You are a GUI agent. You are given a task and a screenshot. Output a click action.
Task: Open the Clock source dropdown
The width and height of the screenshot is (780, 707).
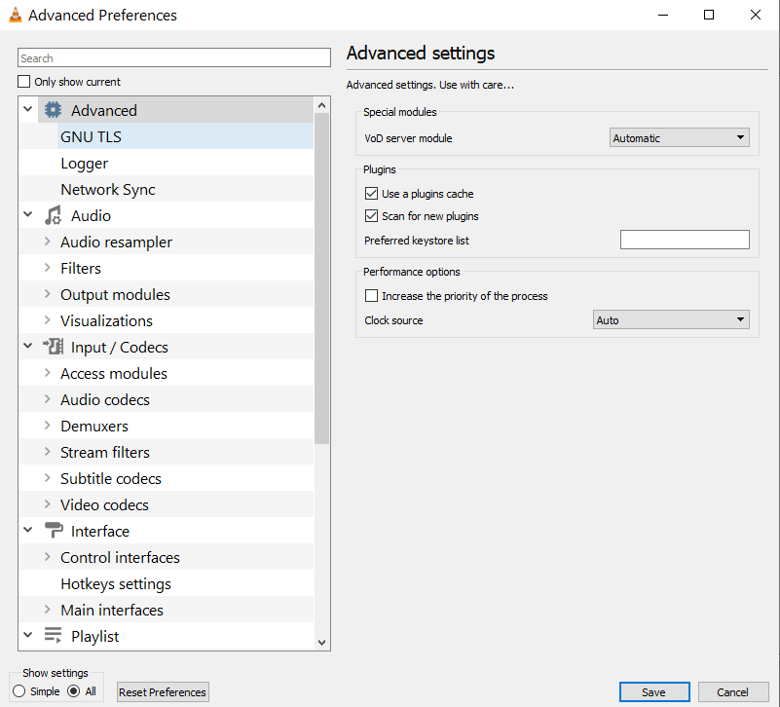tap(671, 319)
